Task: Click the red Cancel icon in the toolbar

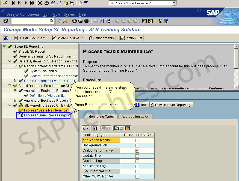Action: (x=87, y=21)
